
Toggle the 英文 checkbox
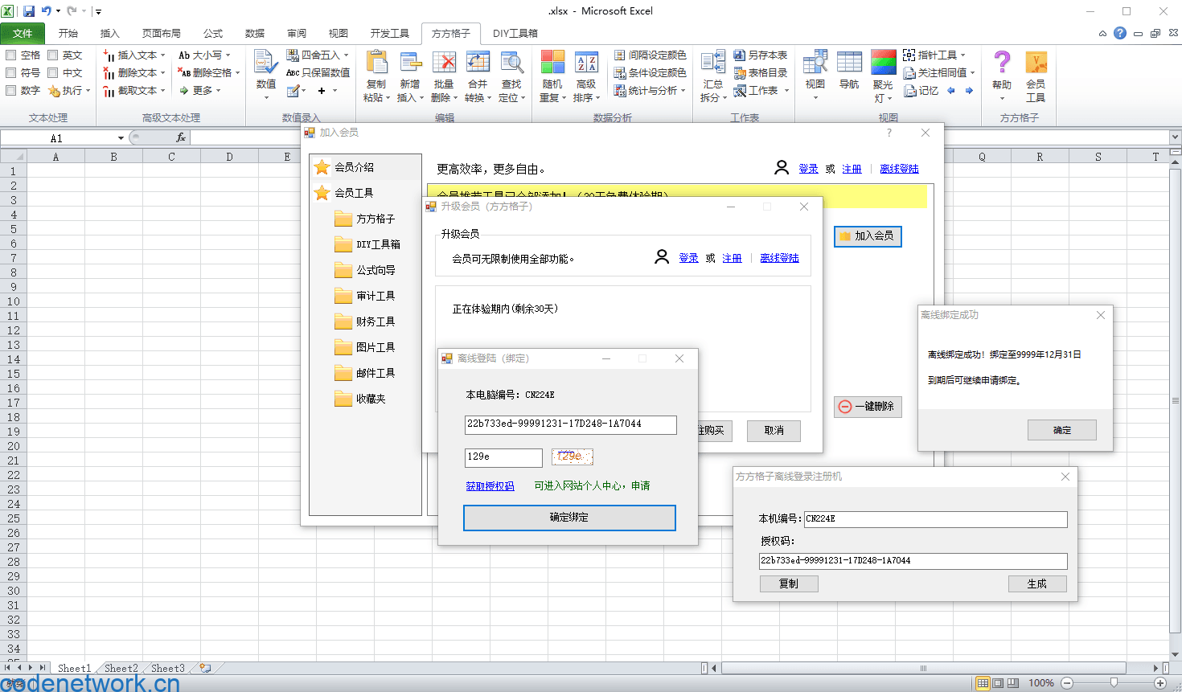click(x=53, y=55)
